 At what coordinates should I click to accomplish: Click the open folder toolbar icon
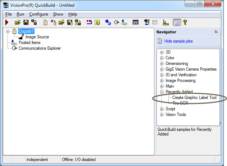point(17,22)
